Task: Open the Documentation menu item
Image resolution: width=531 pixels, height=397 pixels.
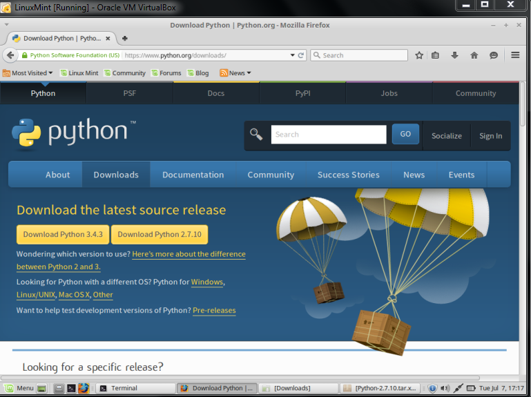Action: 193,175
